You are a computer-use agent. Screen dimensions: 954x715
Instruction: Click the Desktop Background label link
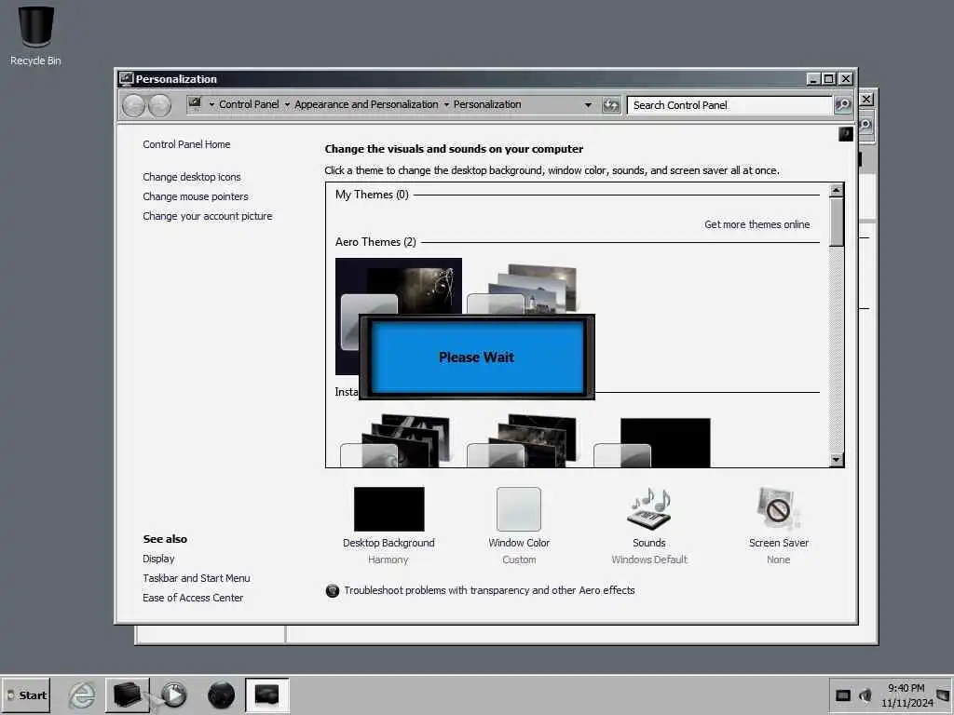point(388,543)
